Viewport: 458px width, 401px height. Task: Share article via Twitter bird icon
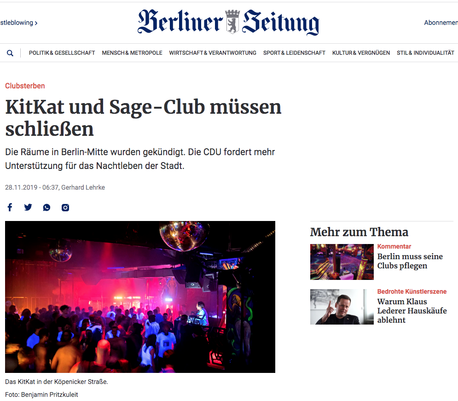pos(28,207)
